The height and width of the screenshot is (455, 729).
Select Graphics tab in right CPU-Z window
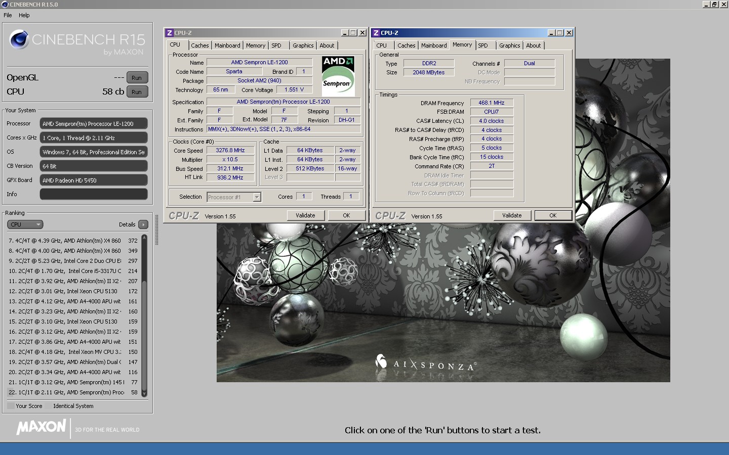coord(510,45)
